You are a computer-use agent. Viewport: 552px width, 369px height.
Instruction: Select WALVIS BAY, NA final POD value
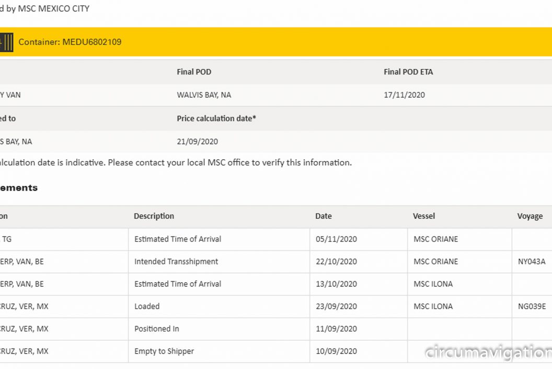click(x=204, y=95)
